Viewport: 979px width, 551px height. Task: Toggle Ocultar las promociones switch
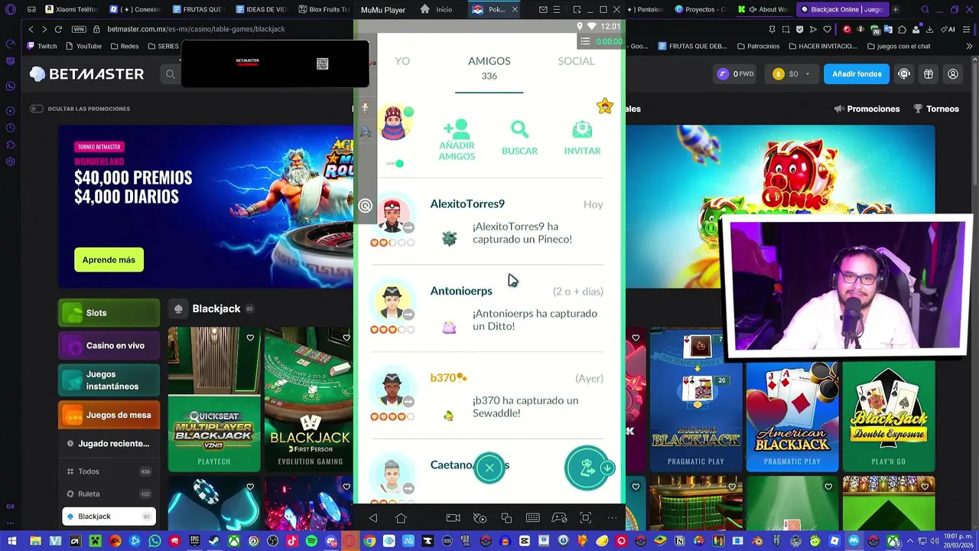click(x=36, y=109)
